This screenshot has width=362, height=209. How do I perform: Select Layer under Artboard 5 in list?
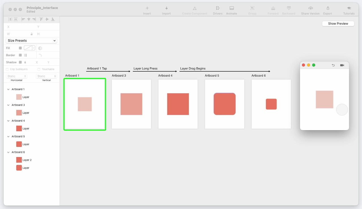tap(26, 144)
